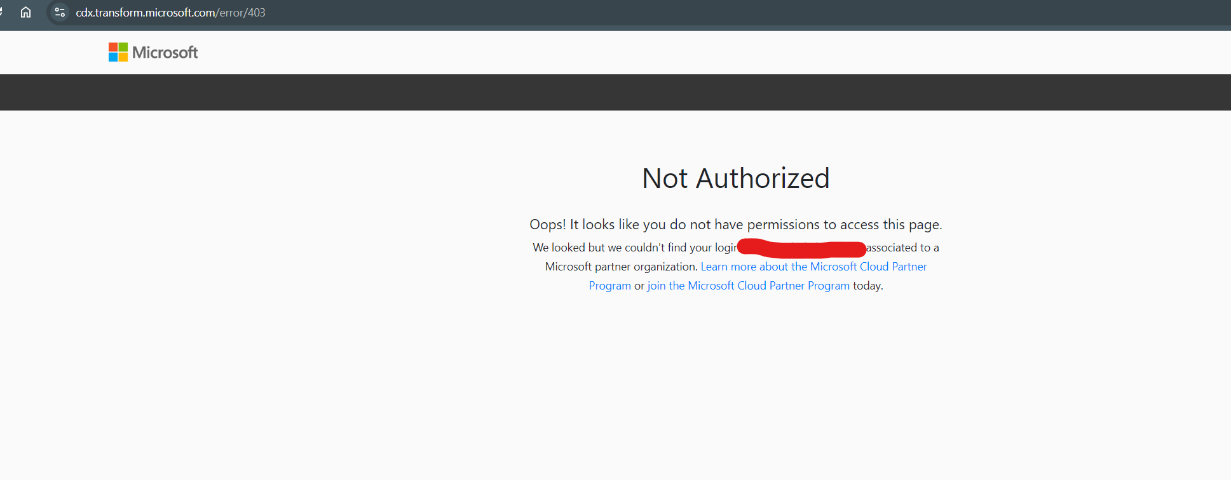Click the 'do not have permissions' message

click(736, 225)
